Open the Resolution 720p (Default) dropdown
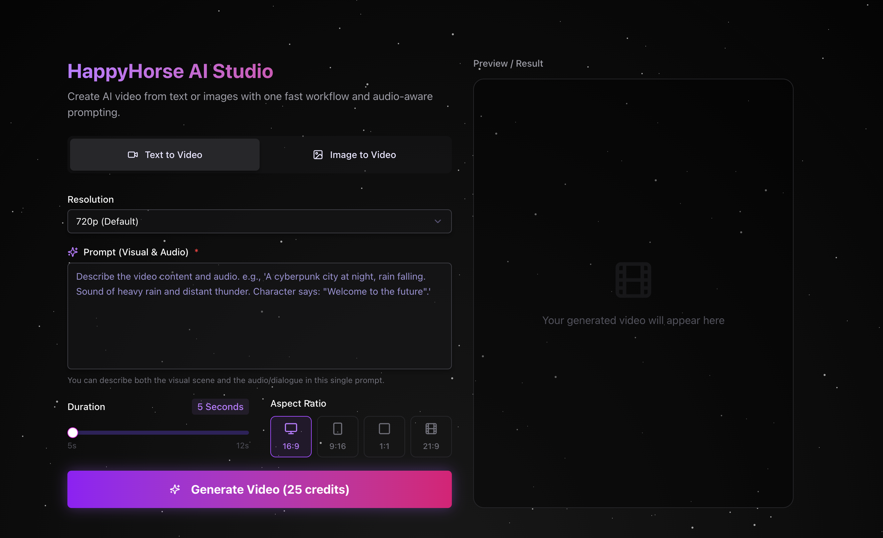 pyautogui.click(x=251, y=221)
